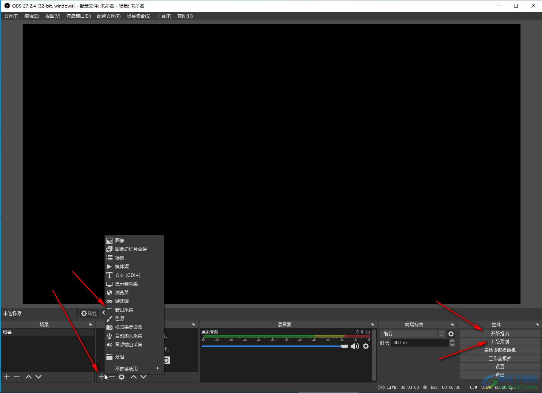Click 启动虚拟摄像机 virtual camera button
This screenshot has height=393, width=542.
500,350
